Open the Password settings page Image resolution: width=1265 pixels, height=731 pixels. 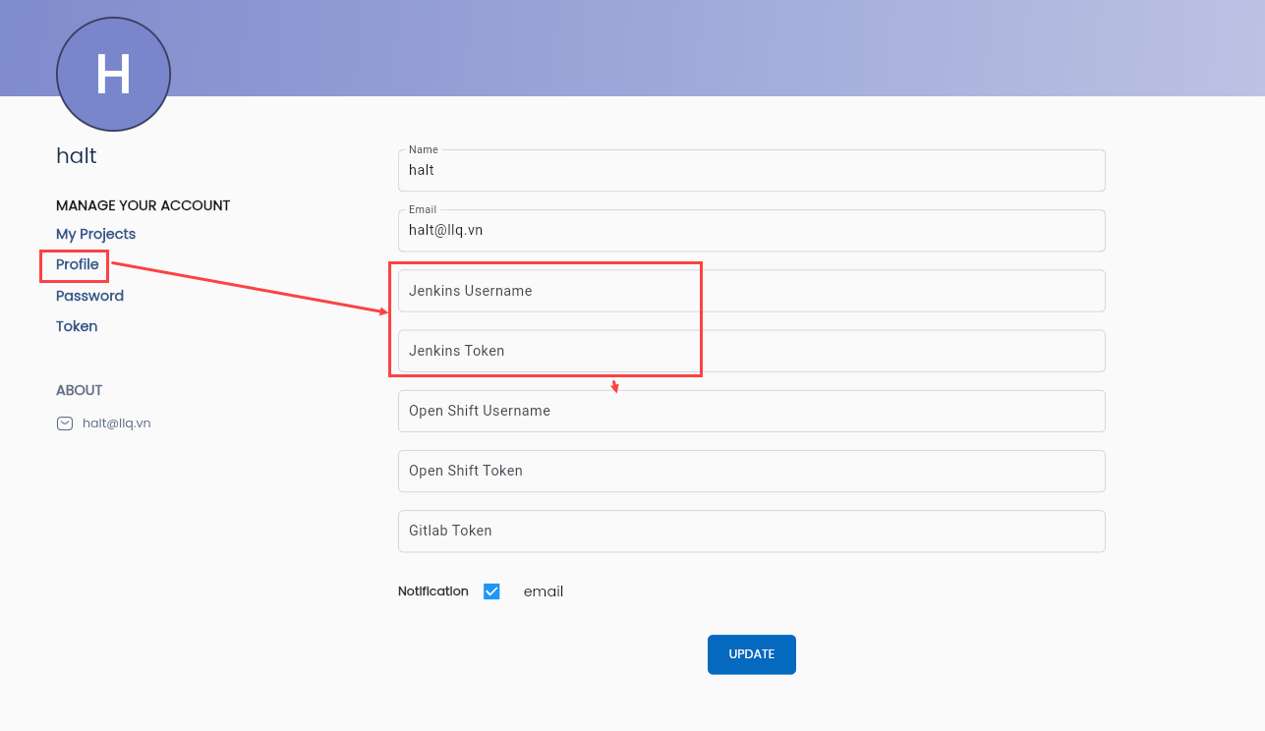[89, 296]
